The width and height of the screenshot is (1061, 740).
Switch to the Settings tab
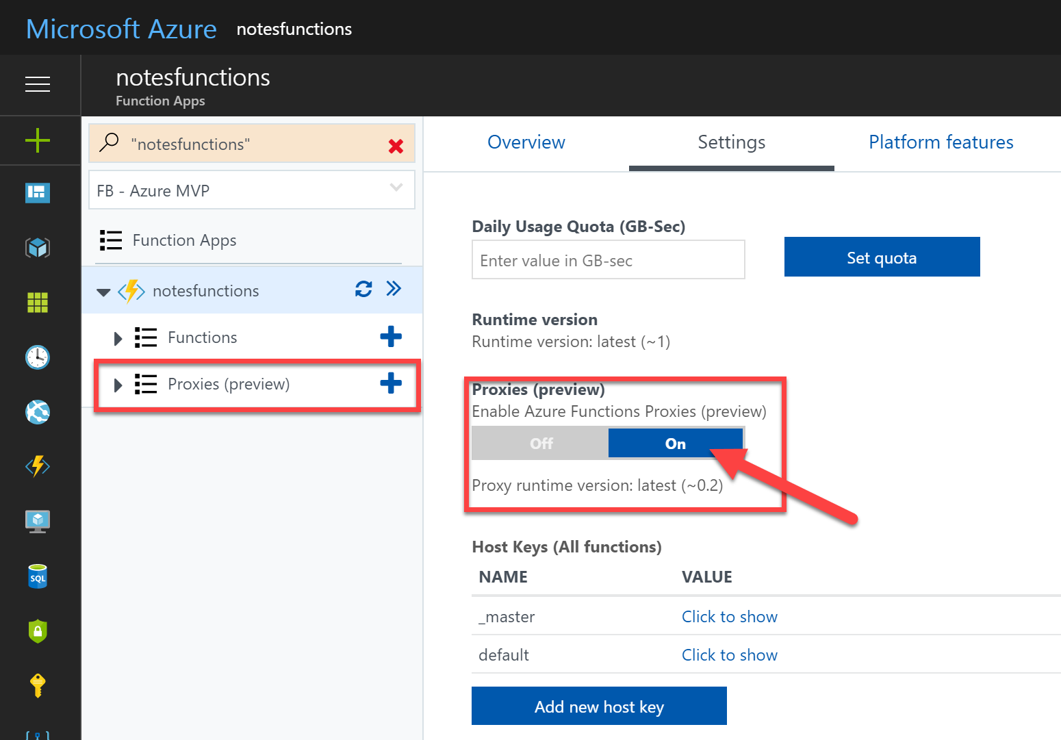[732, 142]
